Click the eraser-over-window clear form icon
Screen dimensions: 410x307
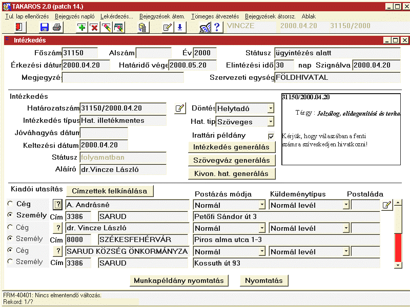click(x=119, y=27)
